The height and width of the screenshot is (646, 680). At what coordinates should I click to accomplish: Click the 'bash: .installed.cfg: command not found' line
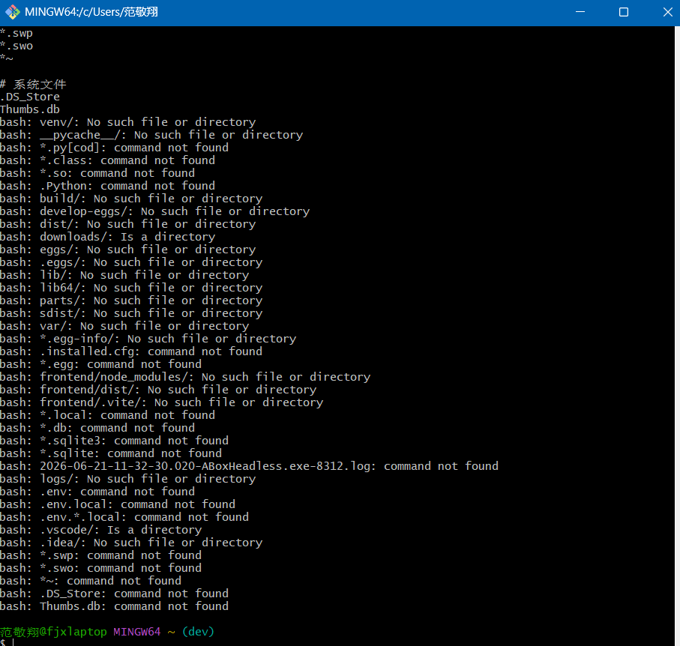pyautogui.click(x=131, y=351)
